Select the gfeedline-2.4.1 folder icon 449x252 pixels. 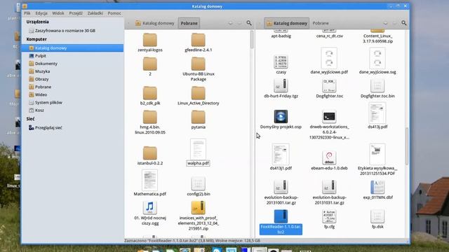[x=198, y=40]
